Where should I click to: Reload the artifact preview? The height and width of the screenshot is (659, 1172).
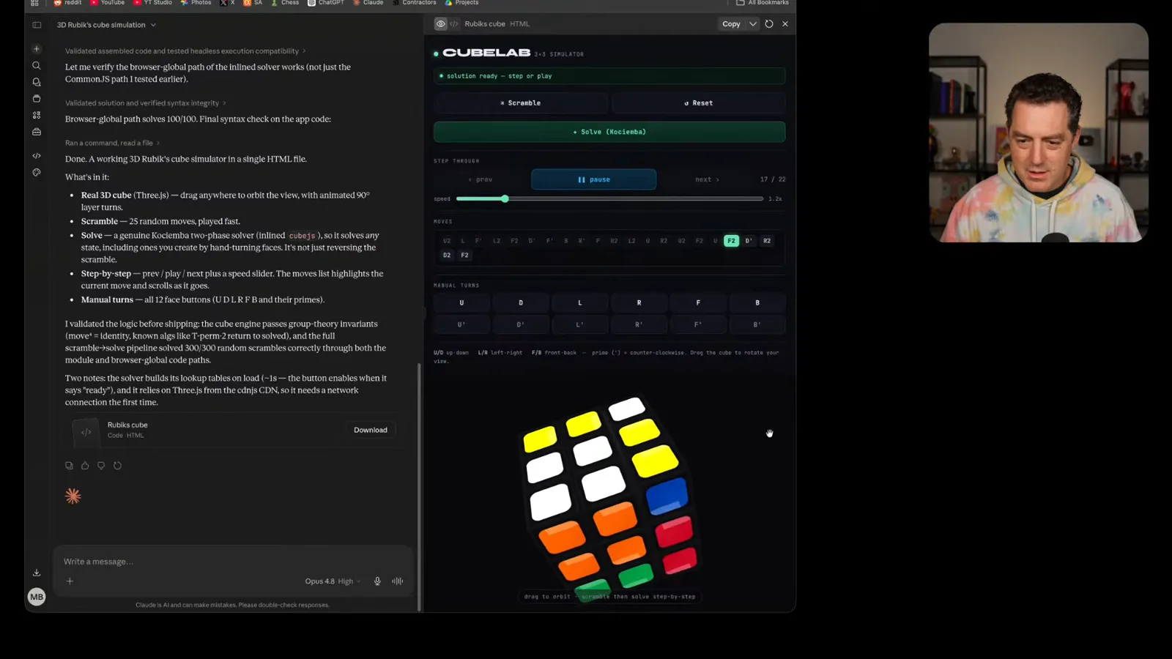pos(769,24)
